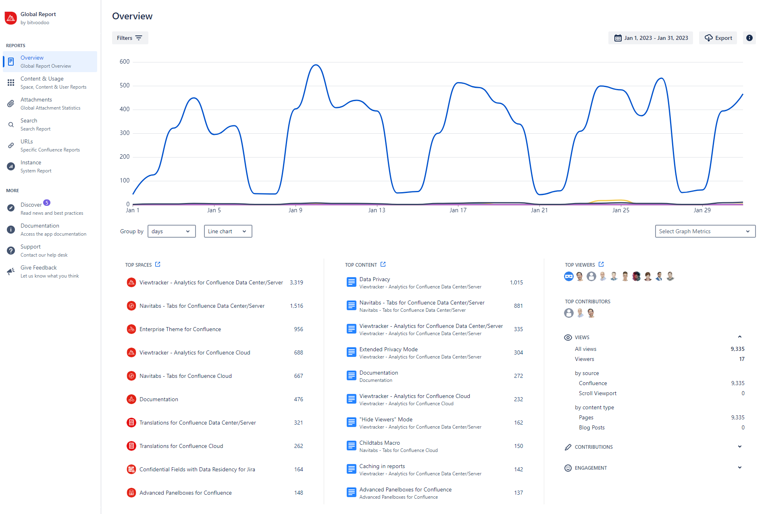
Task: Open Top Content external link icon
Action: [383, 264]
